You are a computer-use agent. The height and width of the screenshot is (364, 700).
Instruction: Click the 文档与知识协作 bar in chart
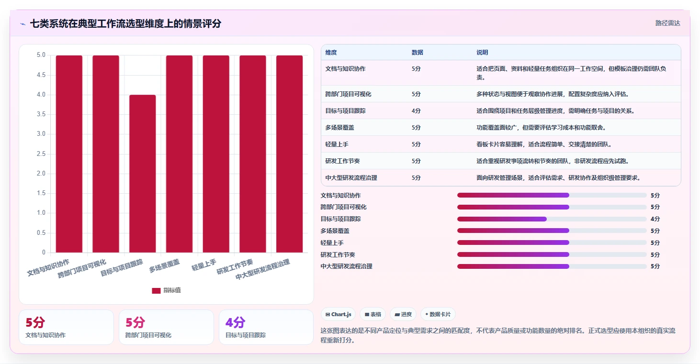pyautogui.click(x=69, y=154)
